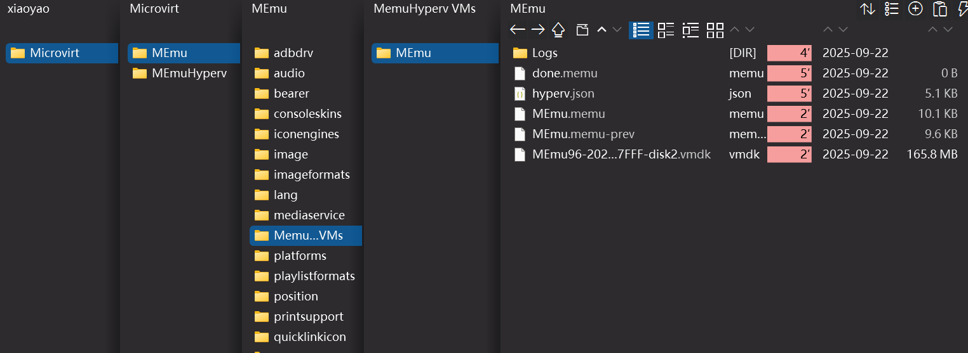Click the folder icon in navigation toolbar
The height and width of the screenshot is (353, 968).
[582, 30]
